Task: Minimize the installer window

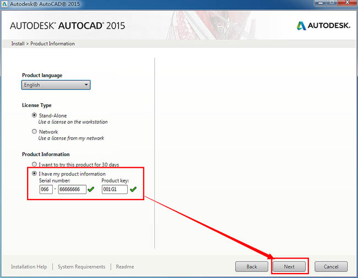Action: 321,3
